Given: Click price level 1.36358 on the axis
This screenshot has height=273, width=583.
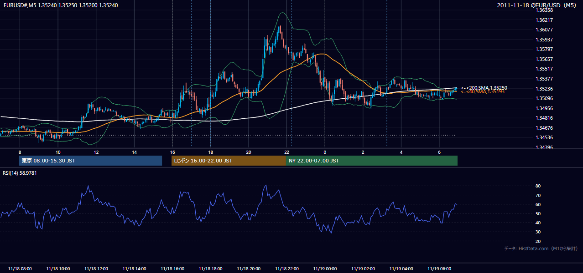Looking at the screenshot, I should coord(544,10).
